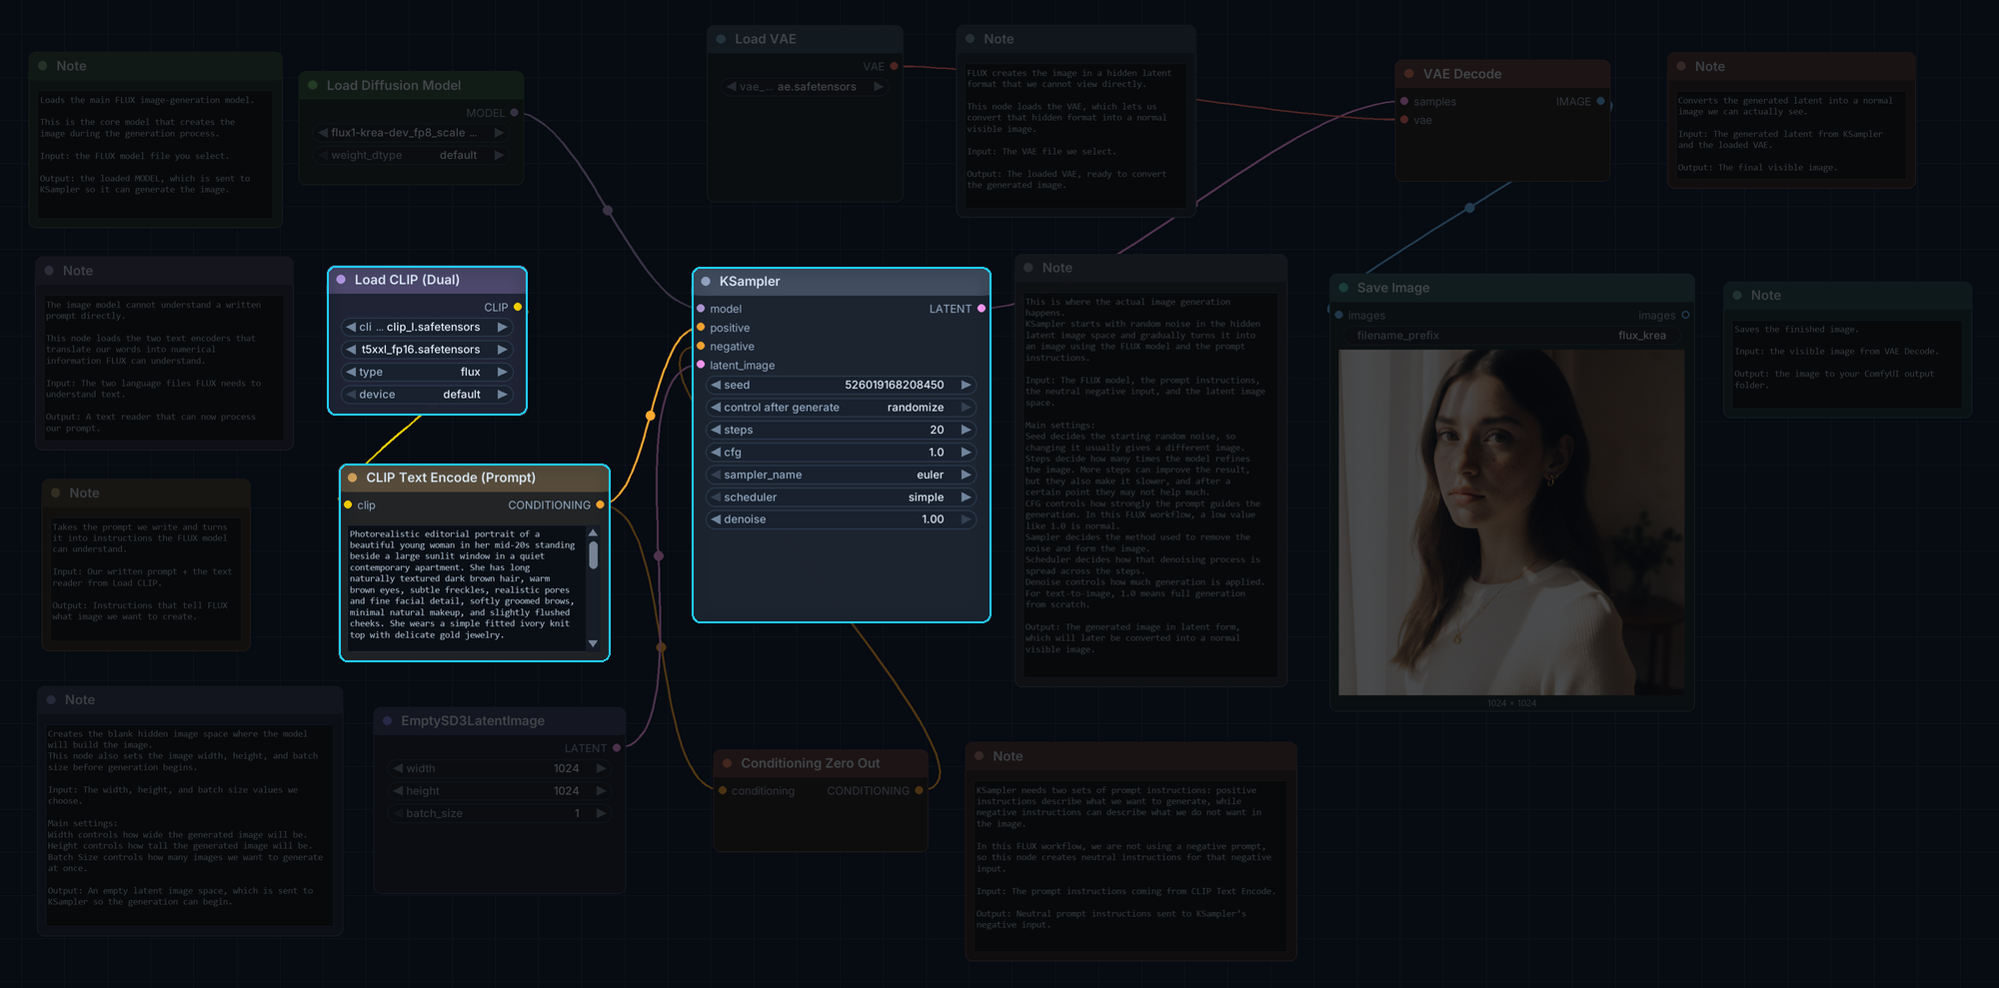Click the batch_size value field
Viewport: 1999px width, 988px height.
click(x=499, y=813)
